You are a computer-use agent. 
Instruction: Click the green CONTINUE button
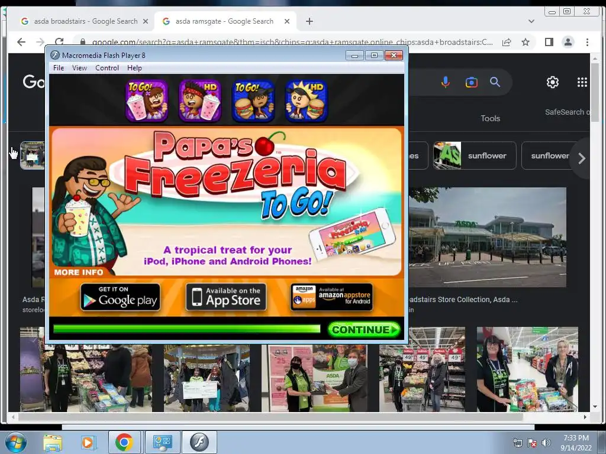(x=364, y=330)
